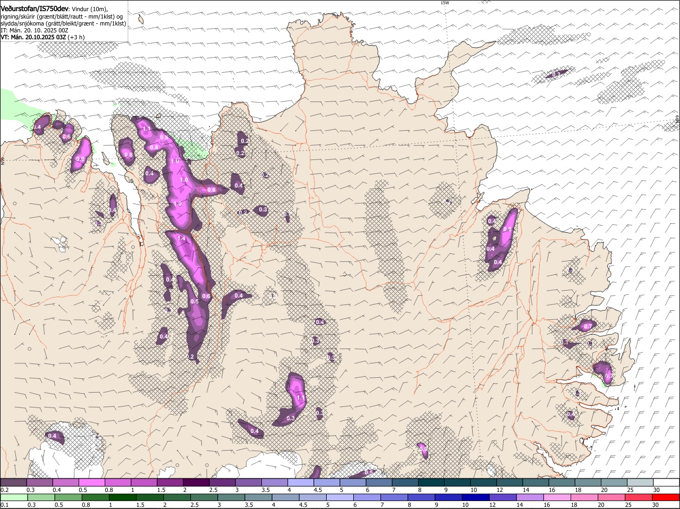Click the lavender upper swatch starting at 4

pyautogui.click(x=301, y=482)
